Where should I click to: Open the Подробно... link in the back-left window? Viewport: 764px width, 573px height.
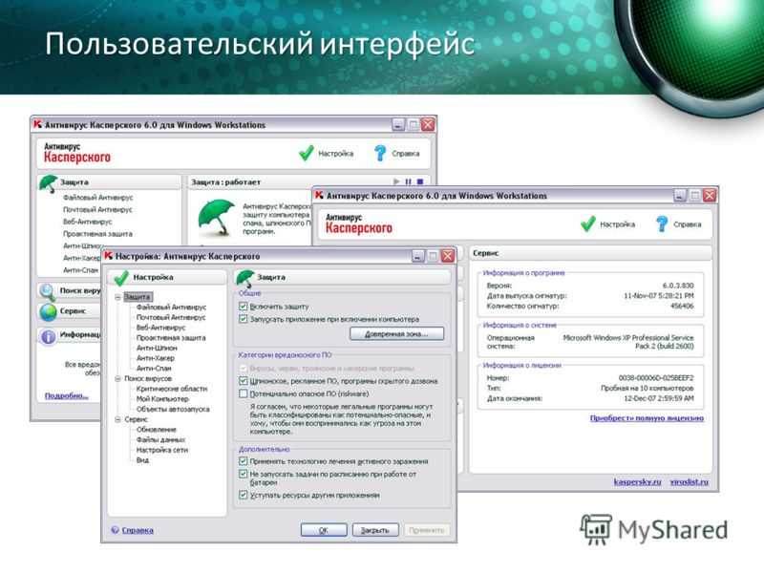click(x=66, y=395)
